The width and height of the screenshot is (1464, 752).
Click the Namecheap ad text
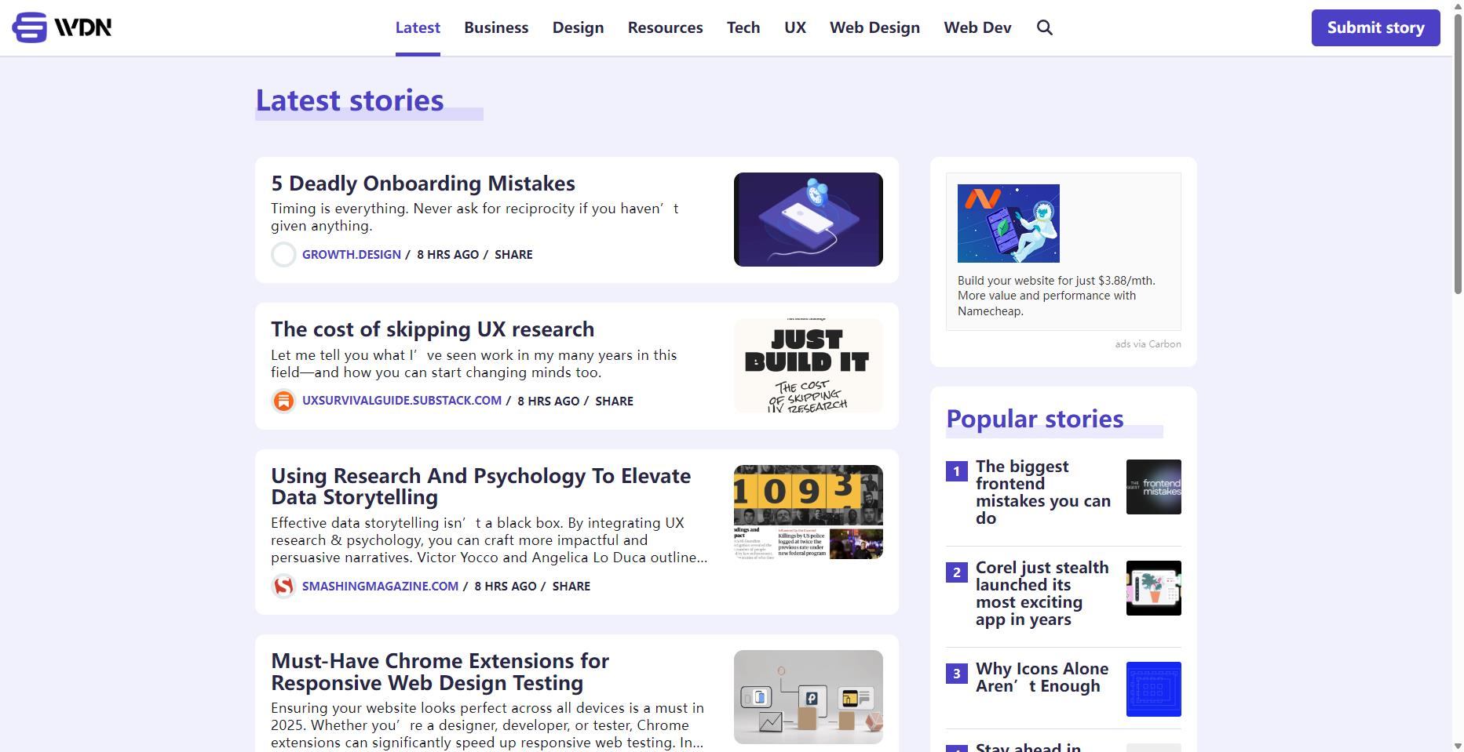tap(1057, 296)
